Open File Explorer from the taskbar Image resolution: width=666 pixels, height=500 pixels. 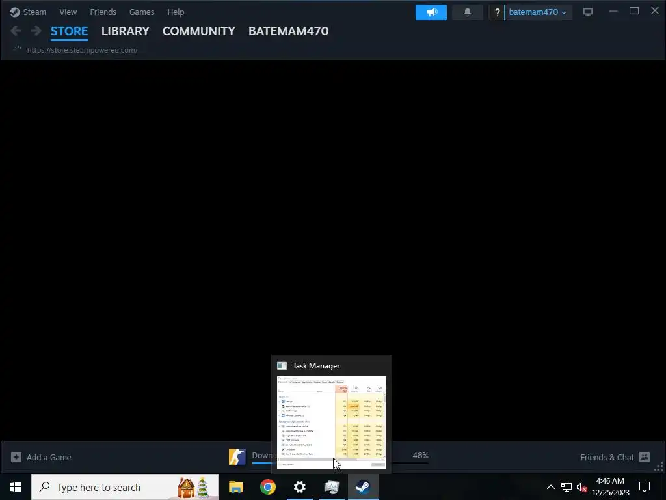point(235,487)
